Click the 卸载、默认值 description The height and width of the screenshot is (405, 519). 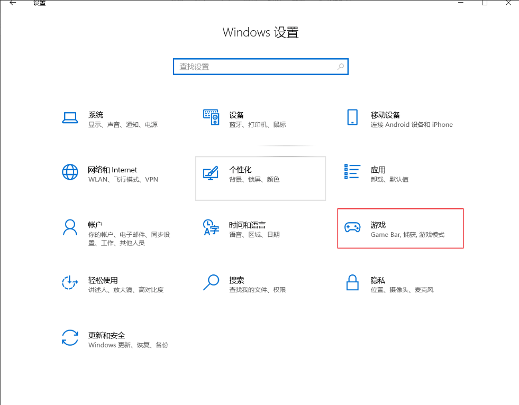(389, 179)
